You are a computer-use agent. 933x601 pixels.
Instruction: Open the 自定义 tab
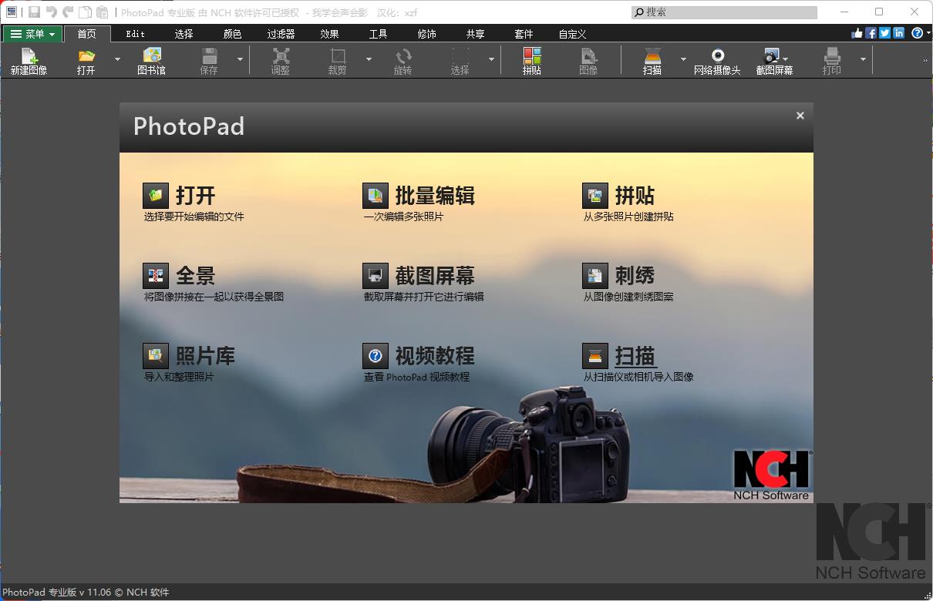tap(572, 34)
